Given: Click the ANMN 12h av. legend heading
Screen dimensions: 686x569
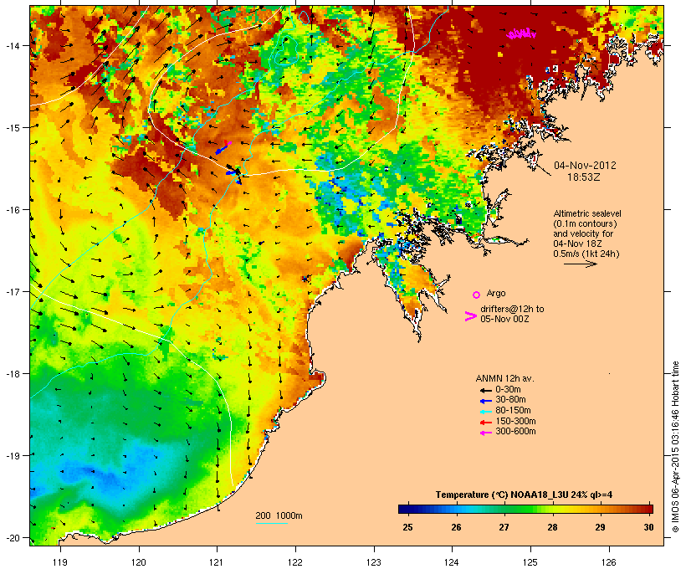Looking at the screenshot, I should (x=504, y=378).
